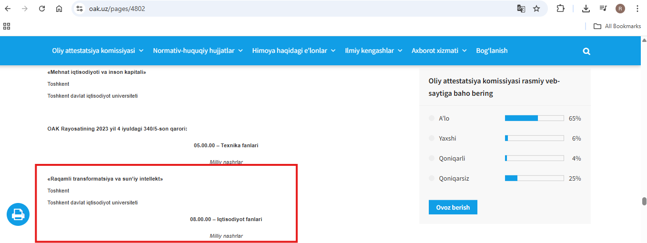
Task: Open the downloads icon in toolbar
Action: click(x=586, y=9)
